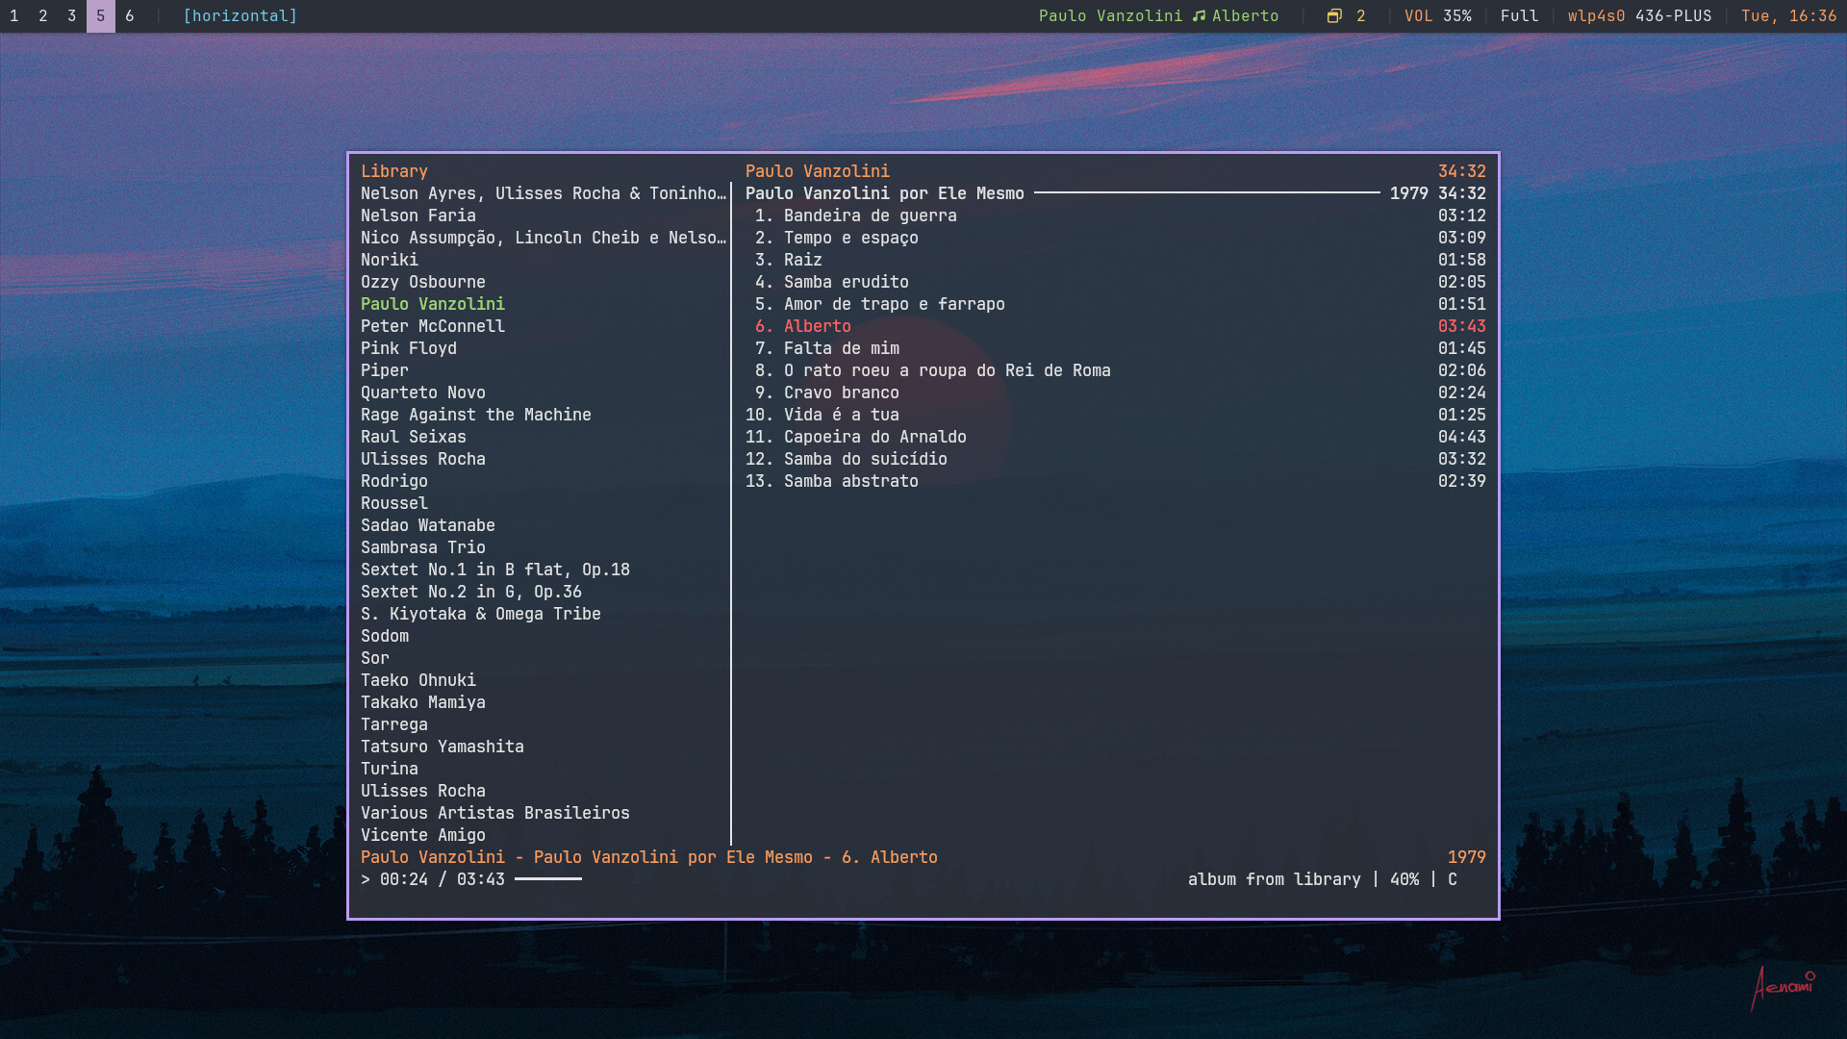The width and height of the screenshot is (1847, 1039).
Task: Click the 00:24 / 03:43 elapsed time
Action: [443, 879]
